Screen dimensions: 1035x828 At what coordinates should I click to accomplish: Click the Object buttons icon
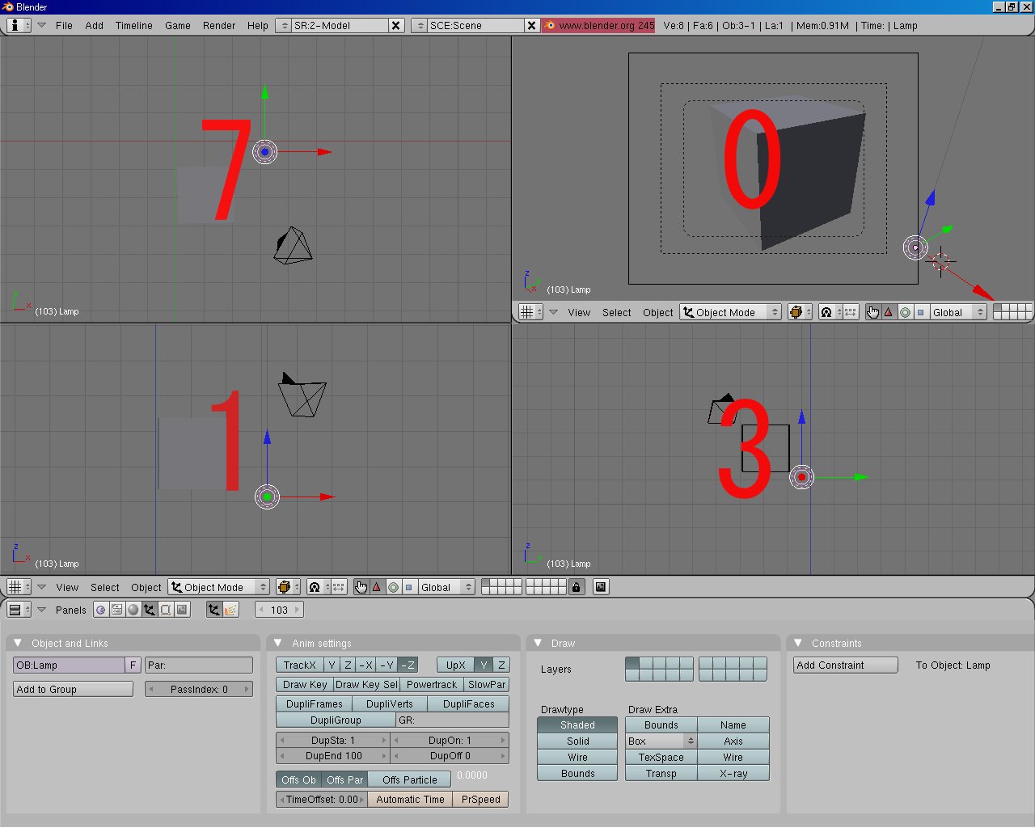150,609
